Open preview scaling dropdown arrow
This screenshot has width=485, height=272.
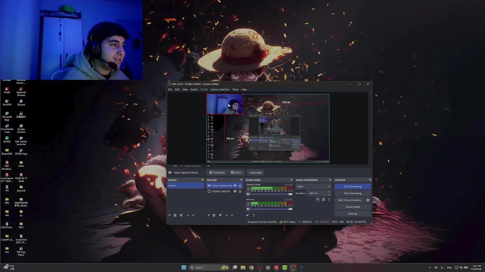pos(208,166)
